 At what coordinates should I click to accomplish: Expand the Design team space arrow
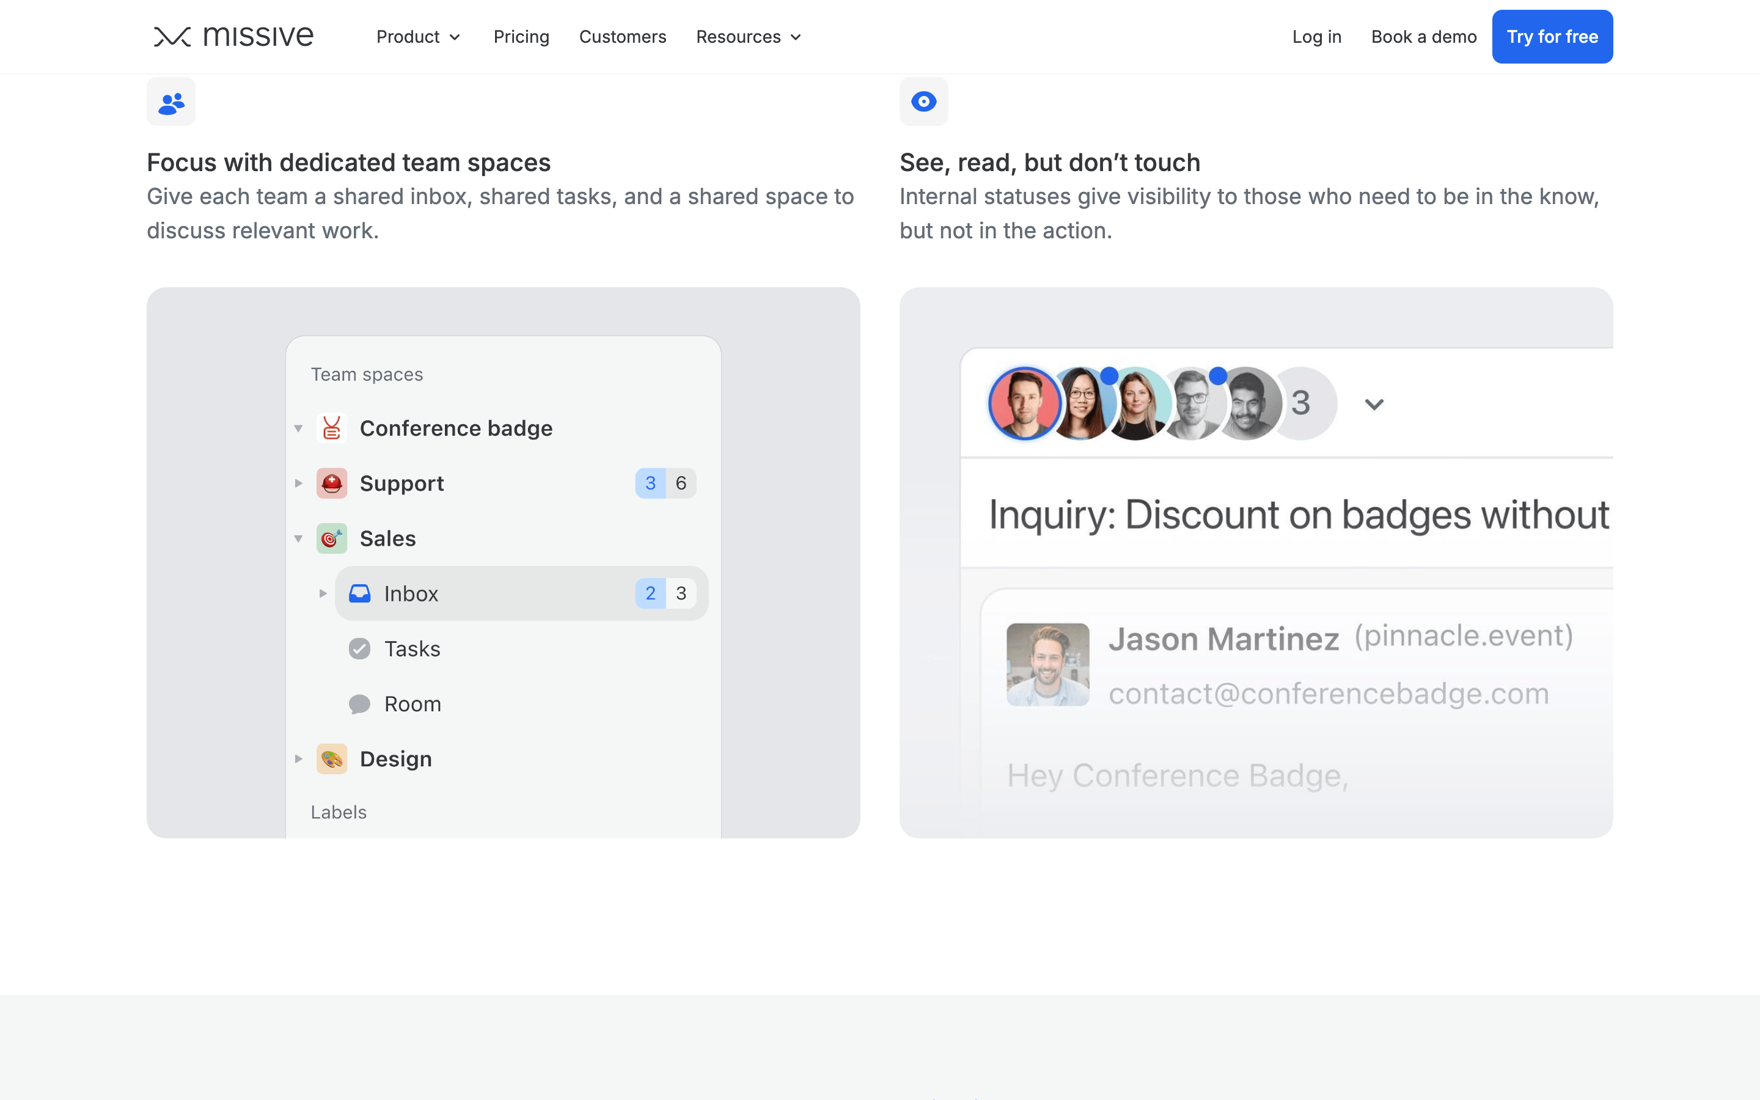coord(298,759)
